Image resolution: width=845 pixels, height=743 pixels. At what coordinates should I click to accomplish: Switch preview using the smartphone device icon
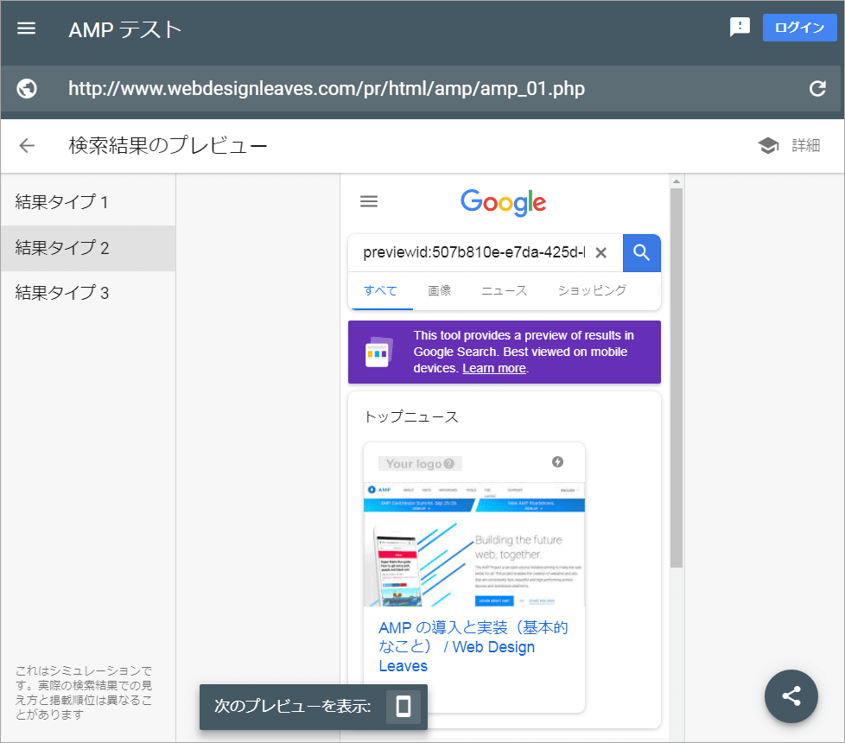point(403,707)
